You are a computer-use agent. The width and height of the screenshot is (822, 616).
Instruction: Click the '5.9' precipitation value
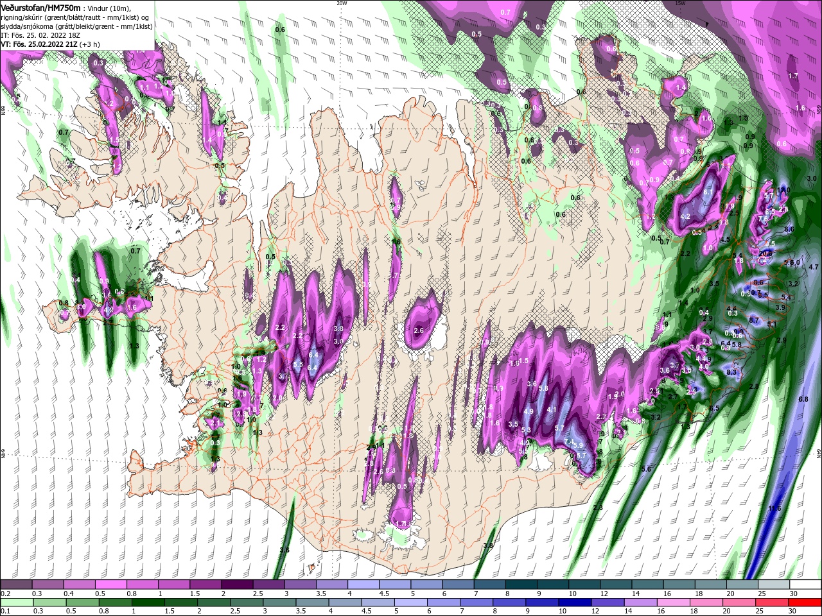[578, 445]
